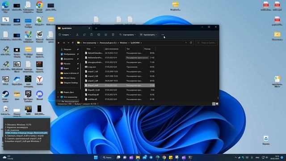Open Steam desktop shortcut
The height and width of the screenshot is (161, 286).
click(5, 96)
